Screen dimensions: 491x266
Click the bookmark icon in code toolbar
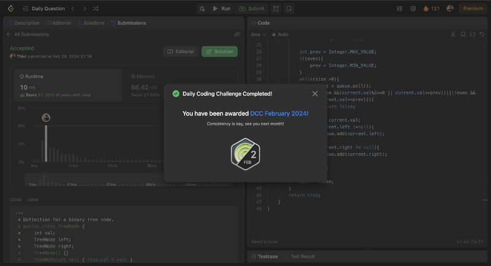463,34
